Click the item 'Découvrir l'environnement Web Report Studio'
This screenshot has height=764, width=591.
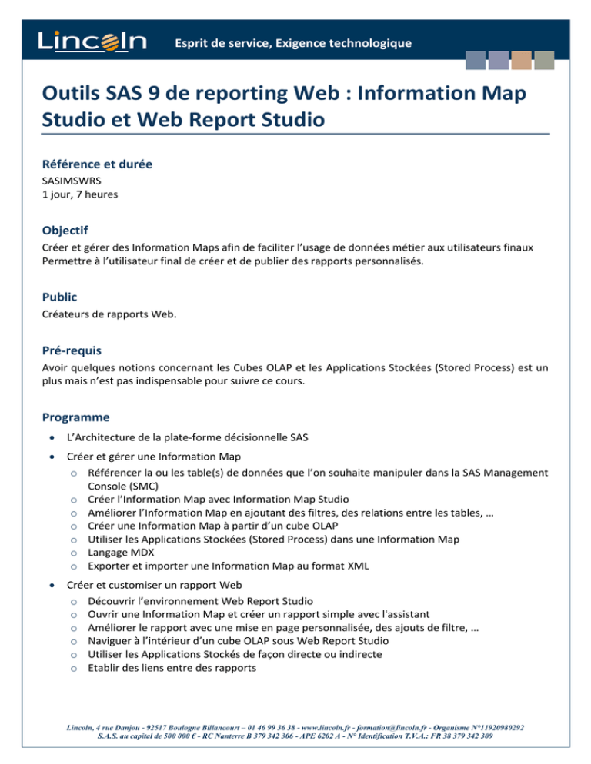point(201,601)
